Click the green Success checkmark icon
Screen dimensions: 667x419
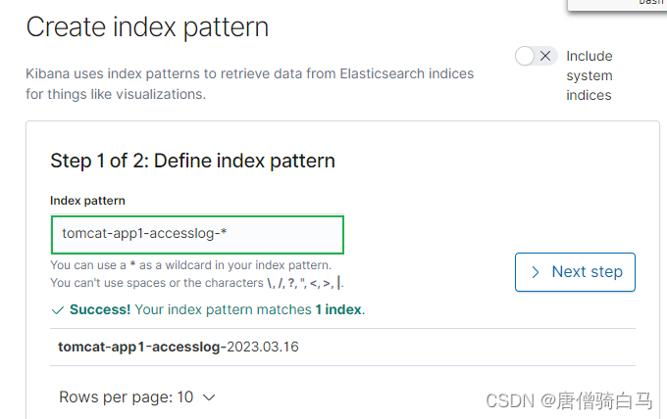coord(57,310)
